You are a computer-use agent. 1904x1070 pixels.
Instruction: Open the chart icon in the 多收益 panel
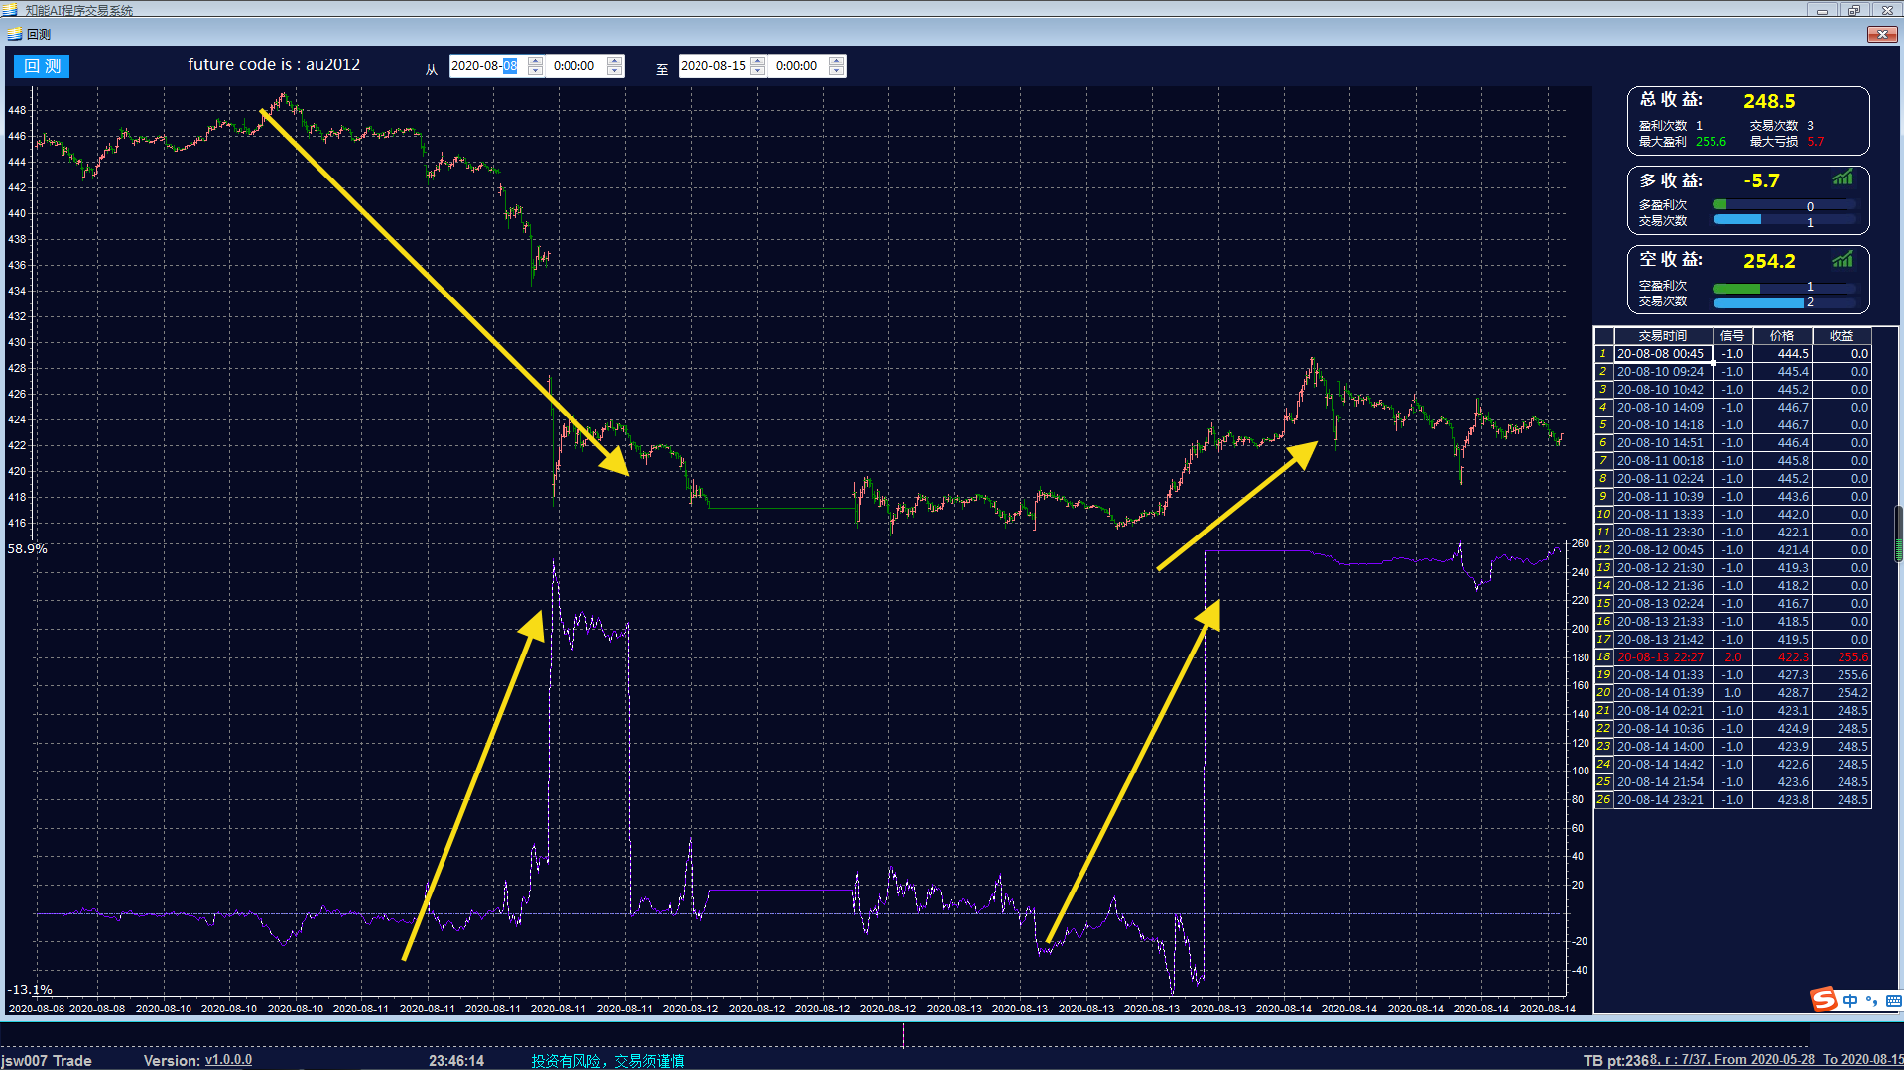coord(1842,178)
